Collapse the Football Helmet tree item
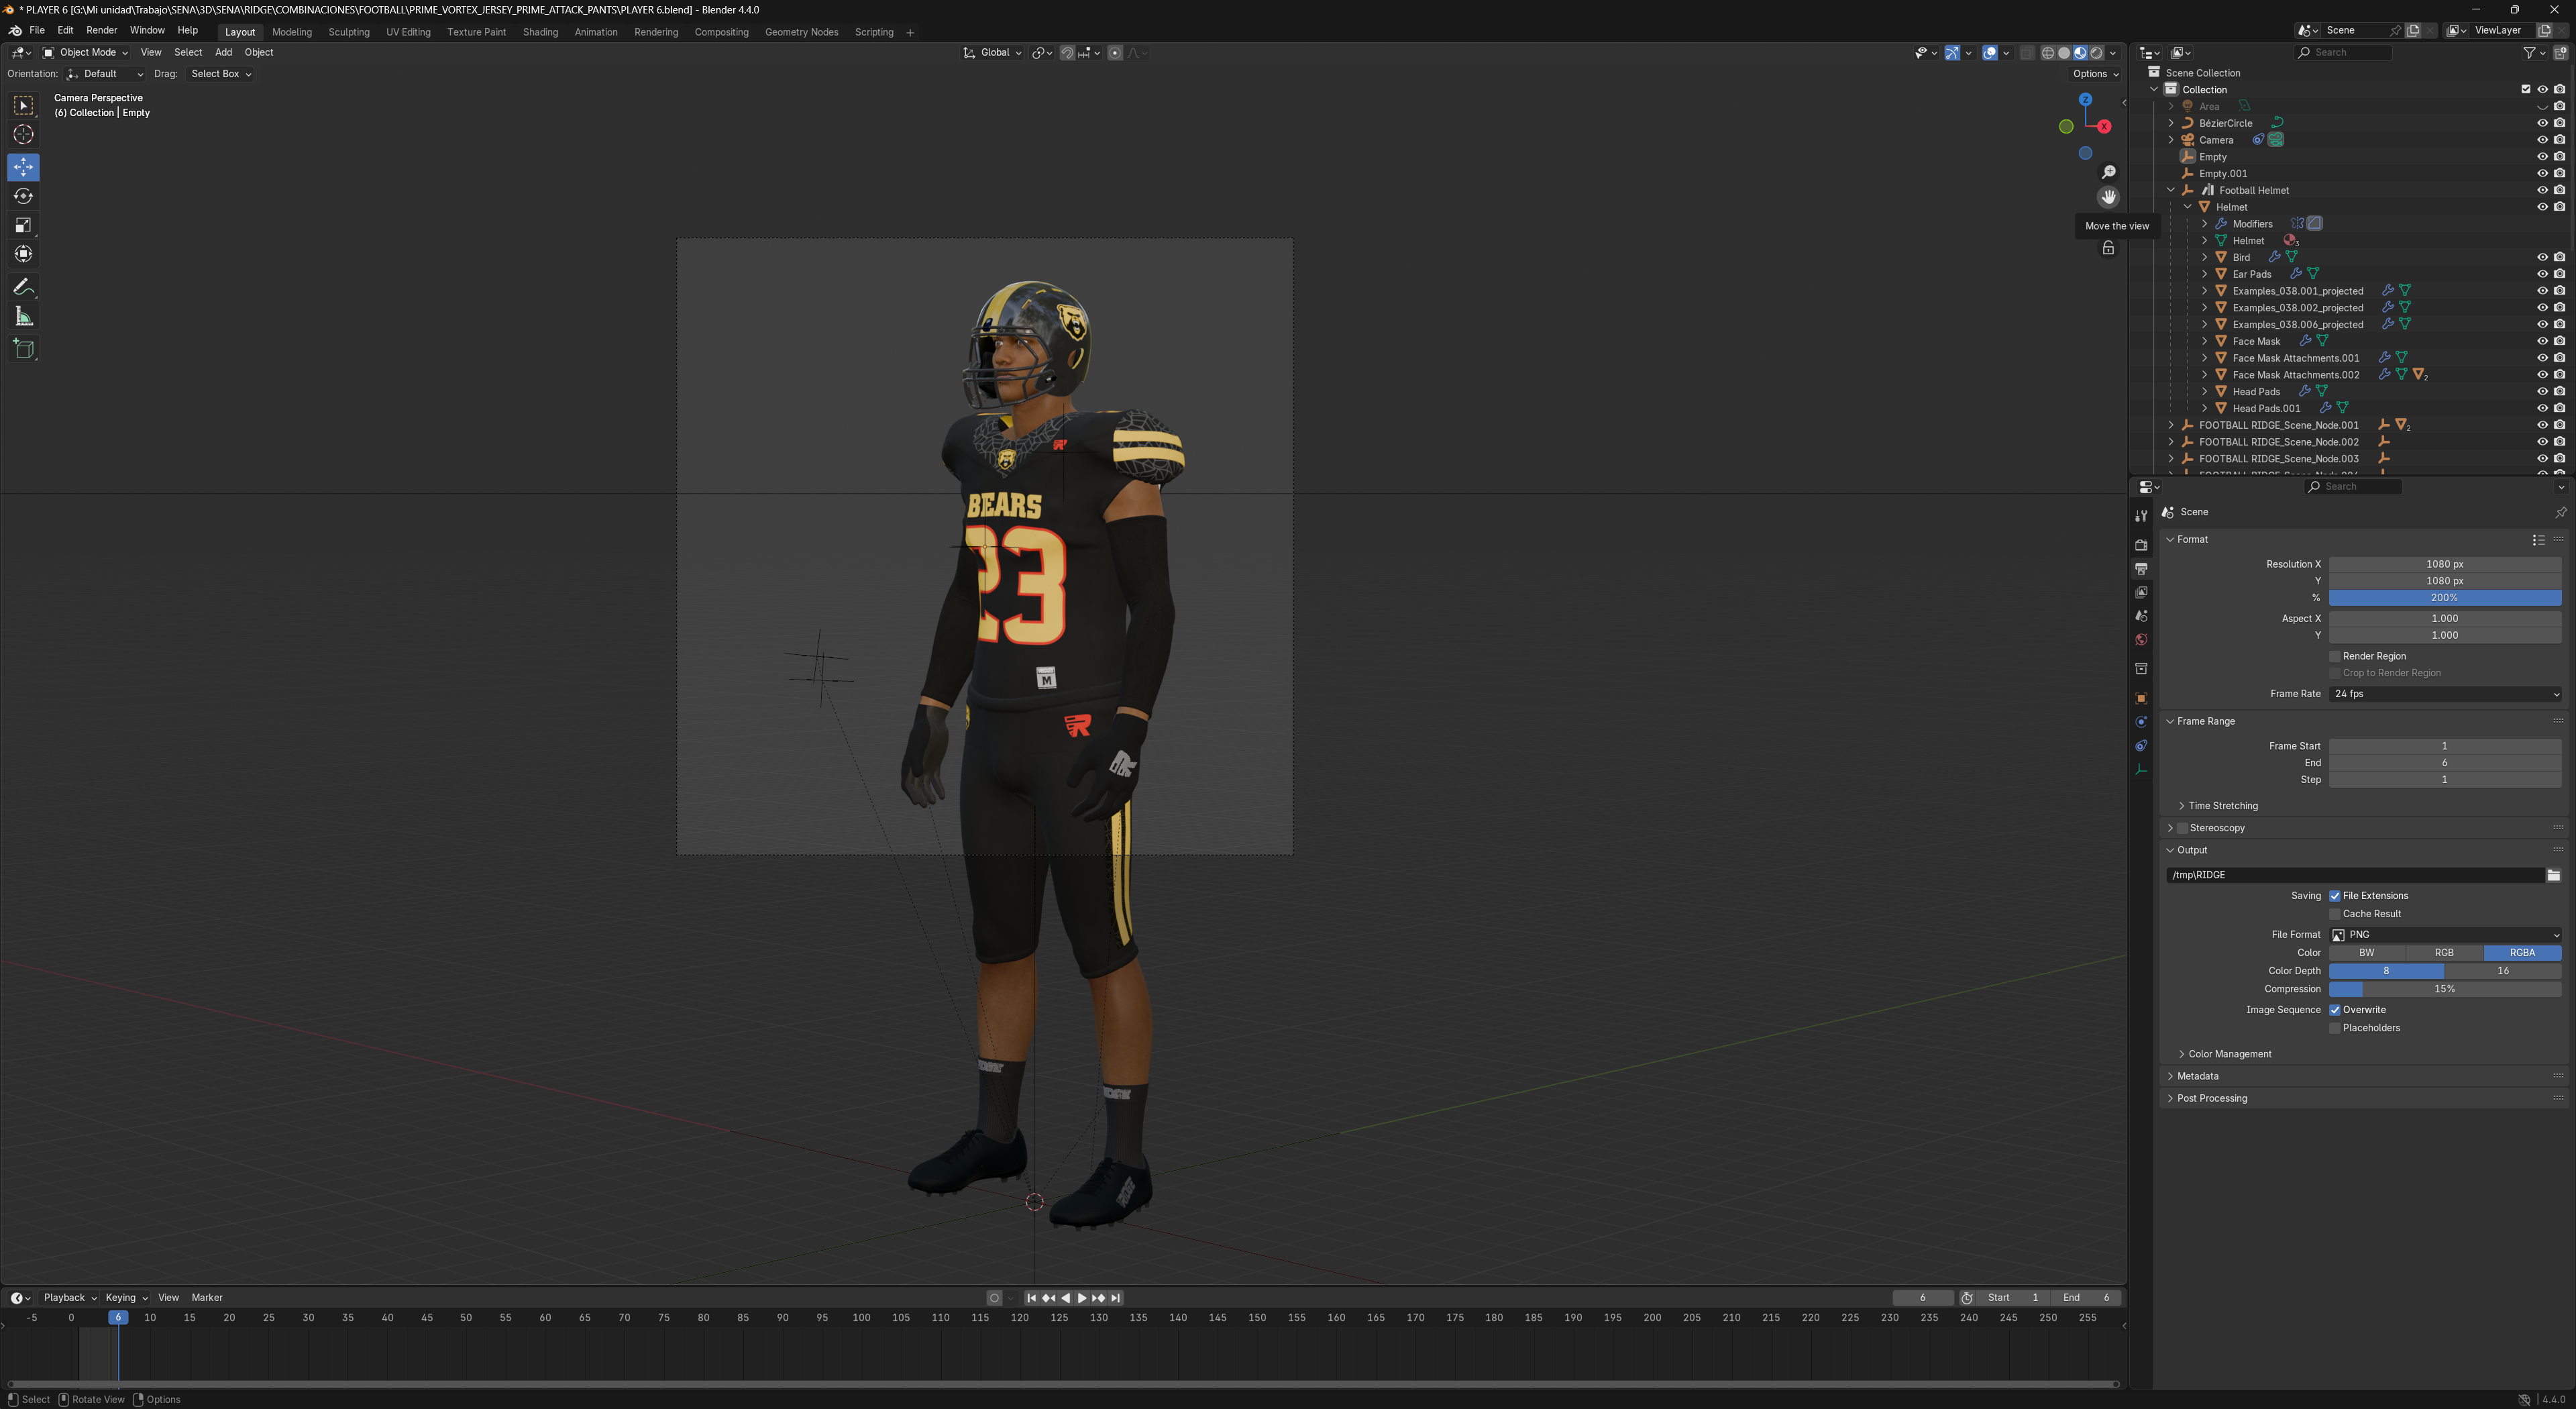The image size is (2576, 1409). tap(2171, 190)
